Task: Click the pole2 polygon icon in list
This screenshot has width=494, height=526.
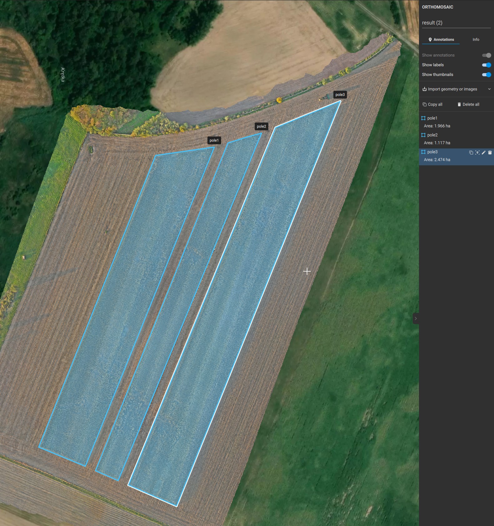Action: (423, 135)
